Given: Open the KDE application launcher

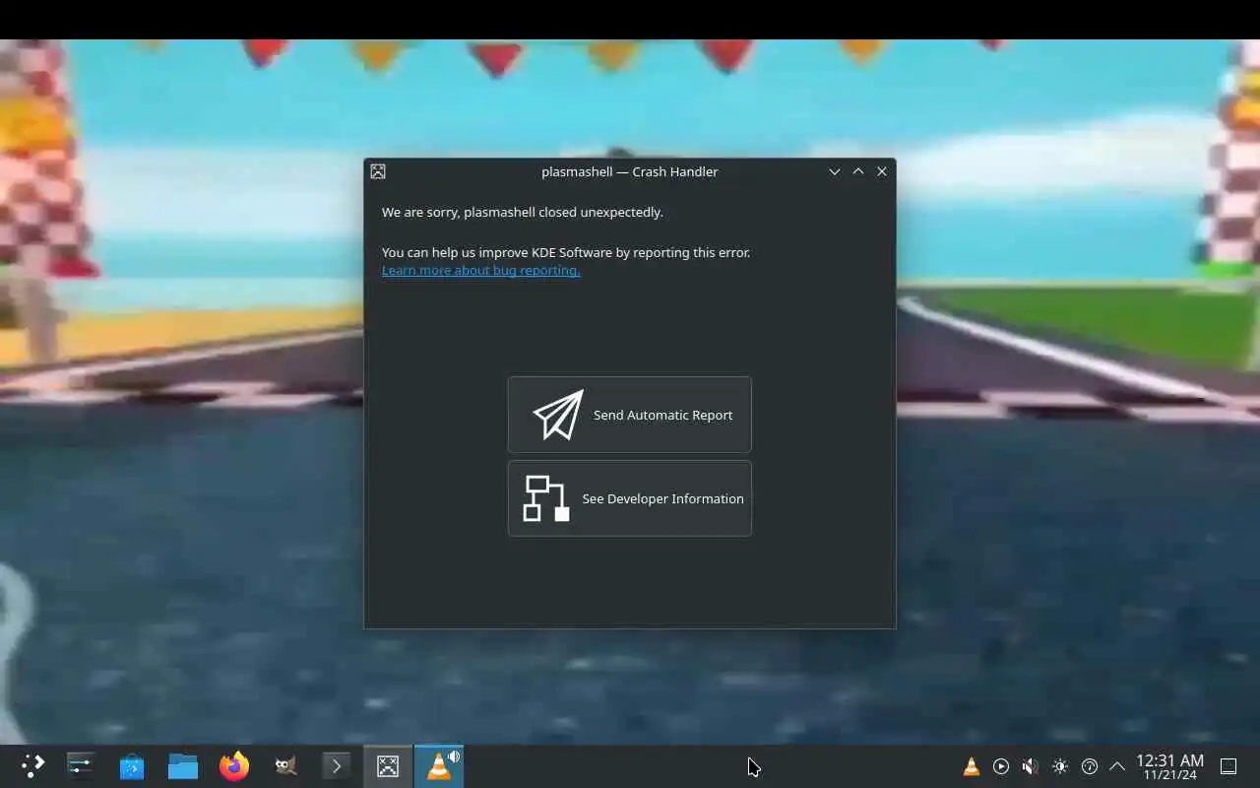Looking at the screenshot, I should point(33,766).
